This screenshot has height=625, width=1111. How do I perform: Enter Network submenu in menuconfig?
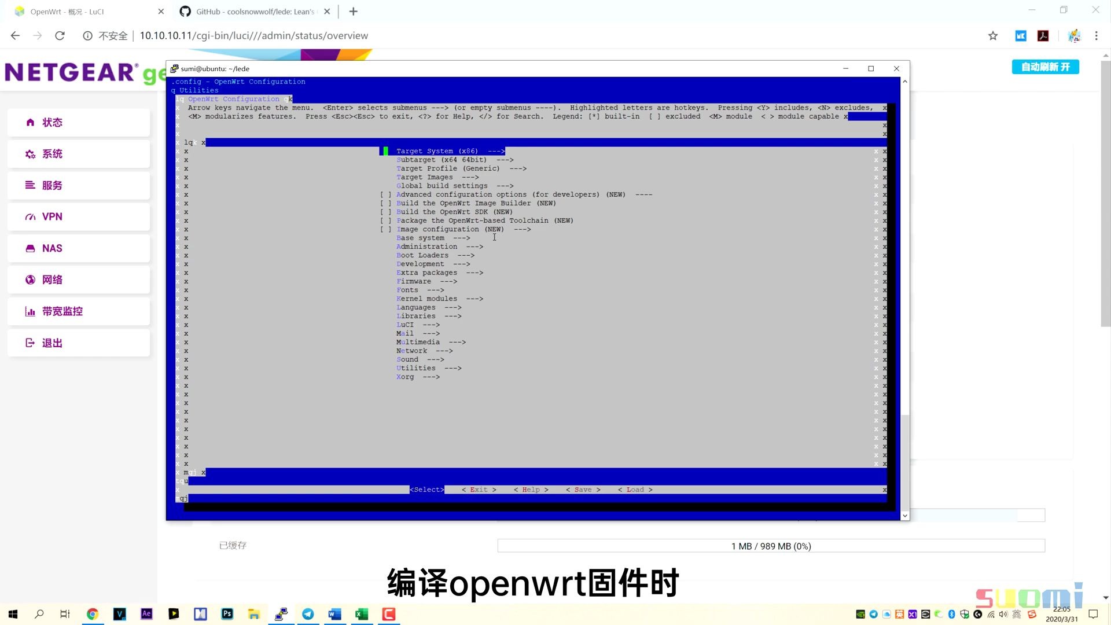pyautogui.click(x=425, y=351)
